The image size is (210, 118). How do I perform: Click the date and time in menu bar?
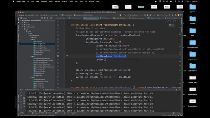191,1
